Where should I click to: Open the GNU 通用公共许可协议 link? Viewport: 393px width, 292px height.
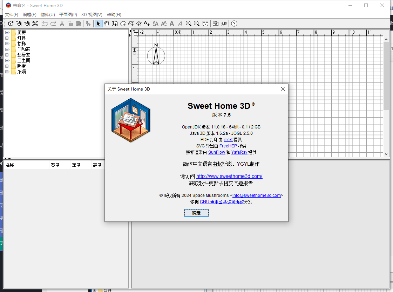click(x=222, y=202)
